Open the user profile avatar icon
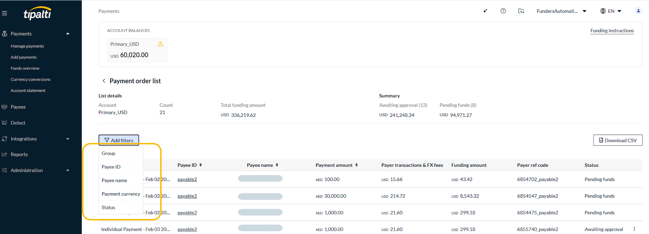The image size is (649, 234). (638, 11)
